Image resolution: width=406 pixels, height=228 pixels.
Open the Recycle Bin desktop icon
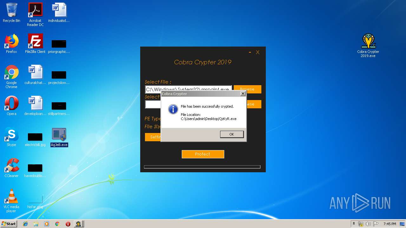point(11,13)
